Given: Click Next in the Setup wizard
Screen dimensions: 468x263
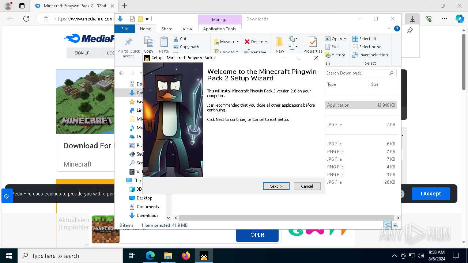Looking at the screenshot, I should (276, 186).
